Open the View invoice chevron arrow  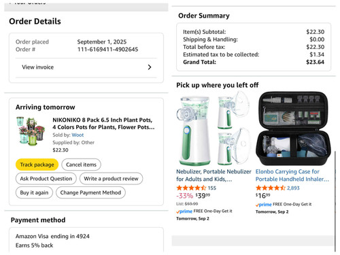click(150, 67)
